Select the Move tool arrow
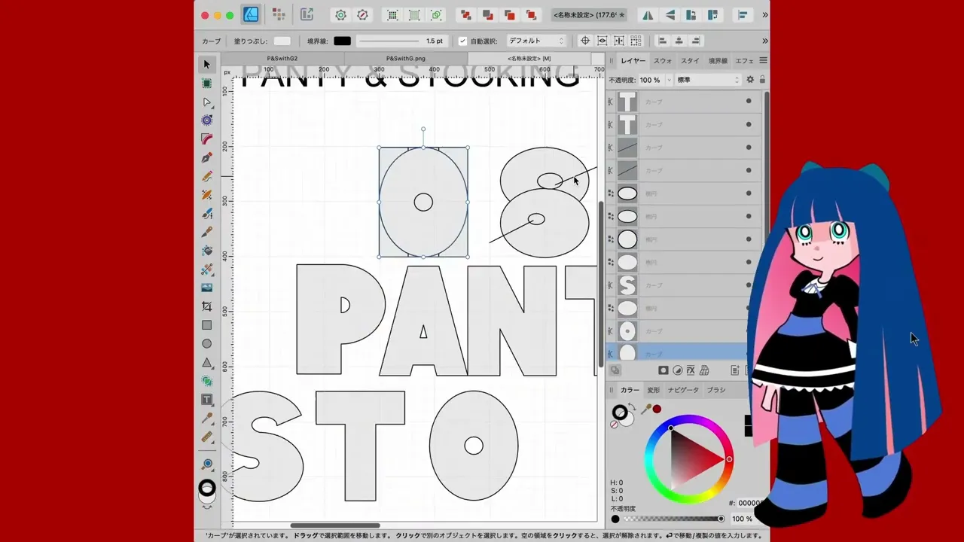The height and width of the screenshot is (542, 964). pos(206,65)
